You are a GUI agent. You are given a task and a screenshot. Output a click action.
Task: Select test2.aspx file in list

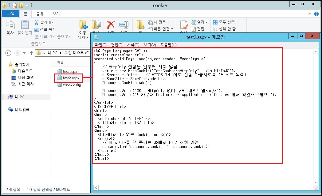pos(69,78)
